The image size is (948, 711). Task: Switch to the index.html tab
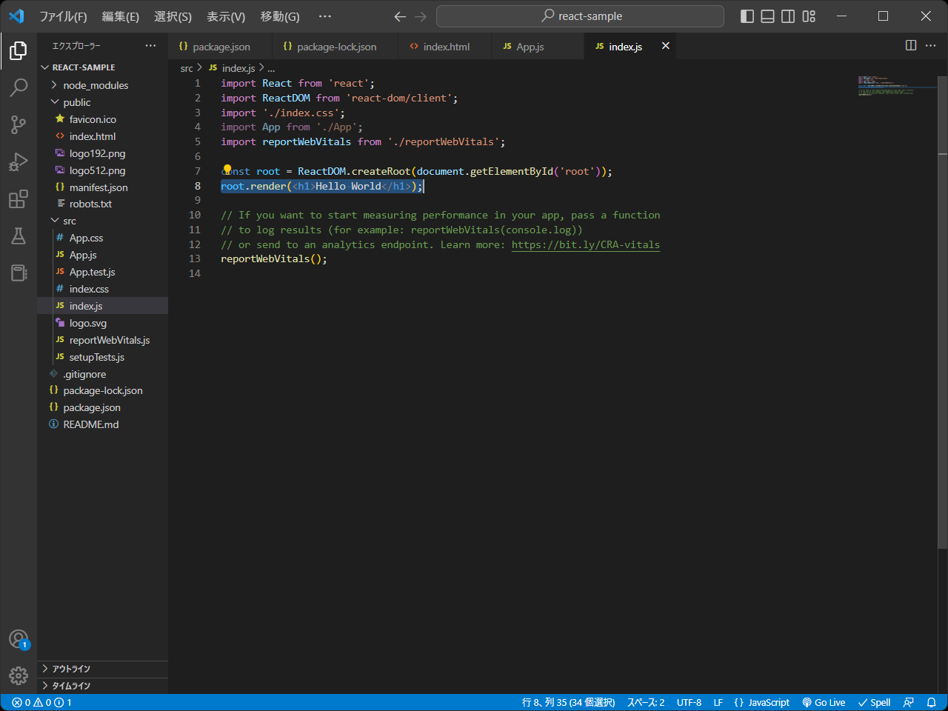(x=445, y=46)
